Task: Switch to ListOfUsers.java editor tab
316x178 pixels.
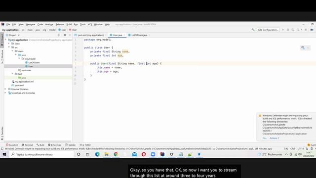Action: pos(139,35)
